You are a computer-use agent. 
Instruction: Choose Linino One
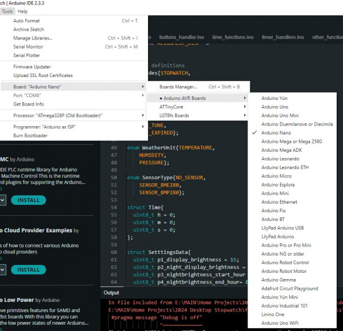pos(292,314)
